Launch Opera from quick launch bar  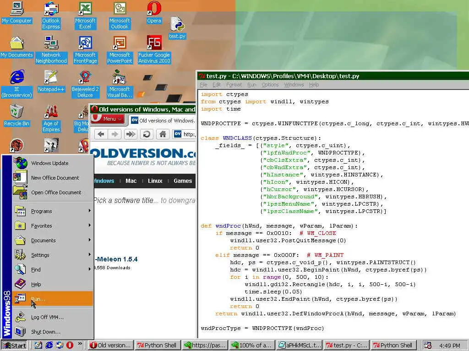(70, 346)
